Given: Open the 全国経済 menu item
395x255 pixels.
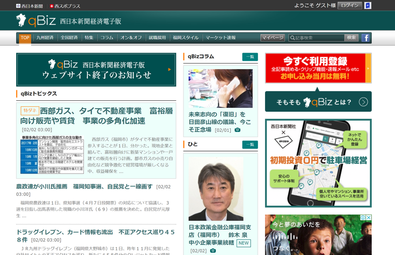Looking at the screenshot, I should [69, 38].
